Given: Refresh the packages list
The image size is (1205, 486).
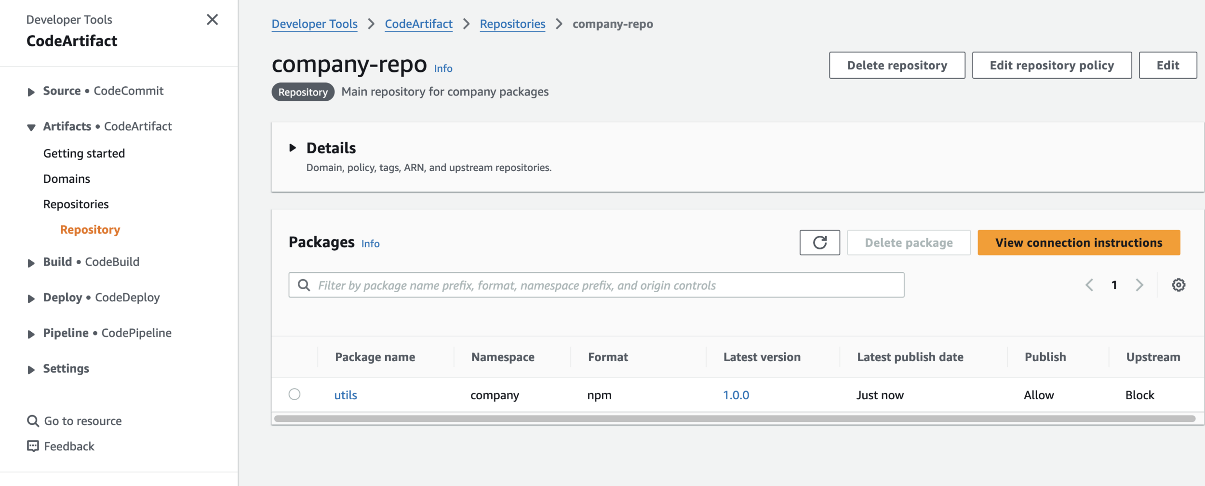Looking at the screenshot, I should 819,243.
